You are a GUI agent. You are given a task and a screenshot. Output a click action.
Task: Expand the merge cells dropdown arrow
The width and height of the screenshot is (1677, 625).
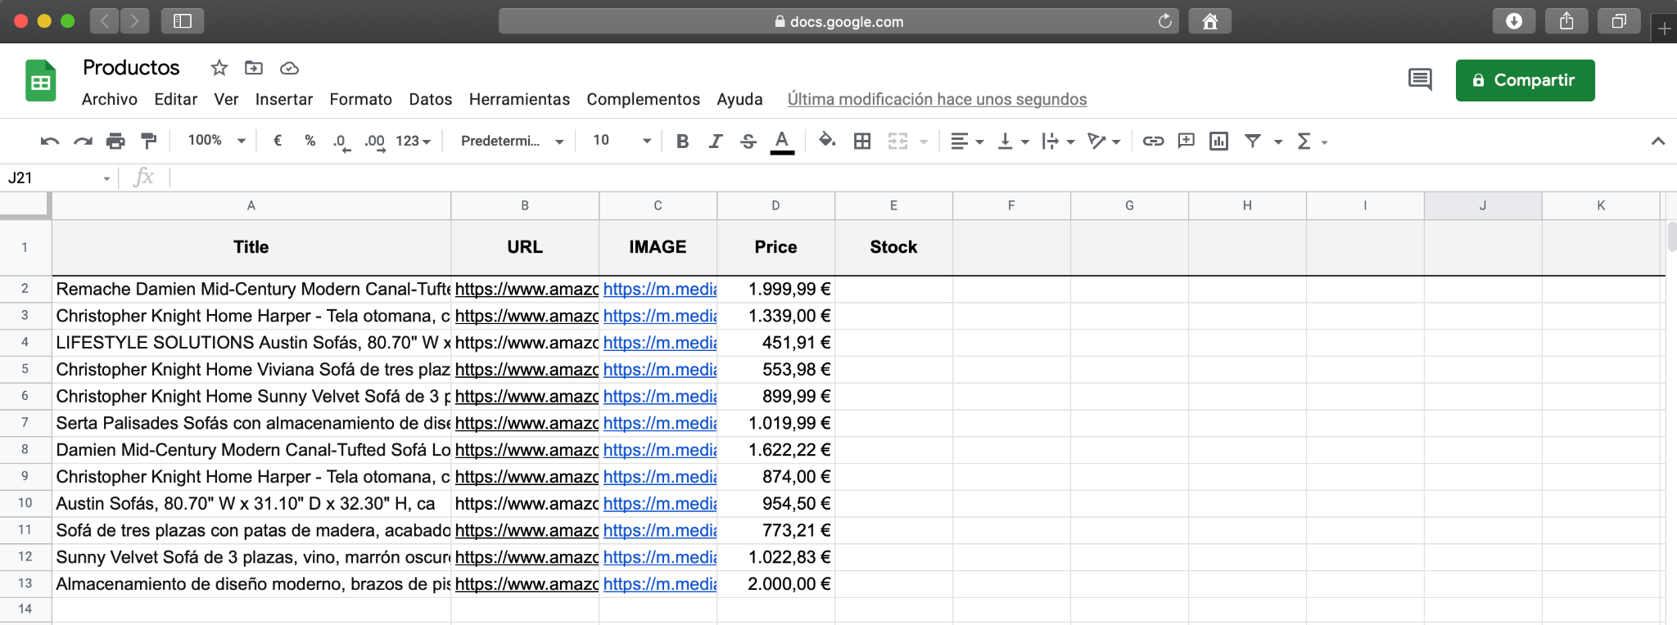tap(924, 142)
